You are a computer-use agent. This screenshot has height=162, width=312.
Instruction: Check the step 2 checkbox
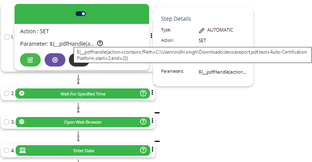point(7,94)
